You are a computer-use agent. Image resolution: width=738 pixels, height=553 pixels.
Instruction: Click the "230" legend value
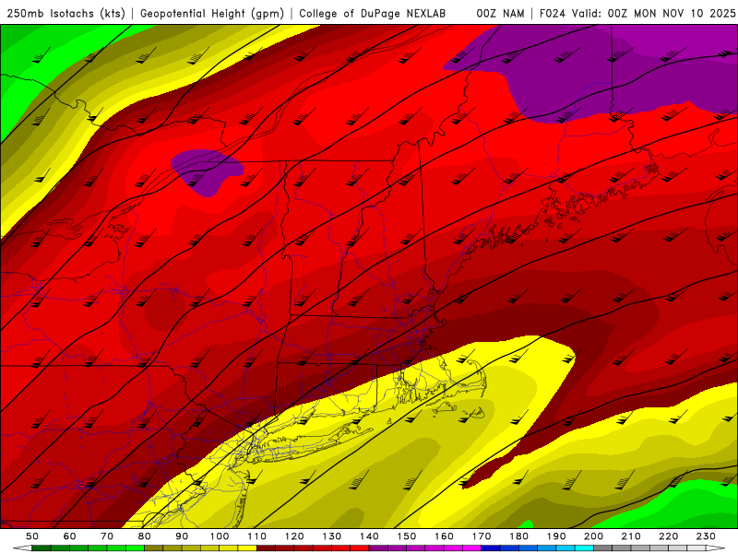click(x=706, y=536)
